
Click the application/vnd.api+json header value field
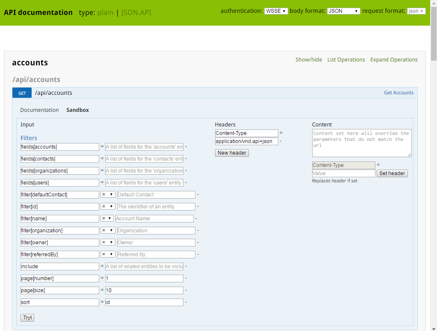coord(246,141)
